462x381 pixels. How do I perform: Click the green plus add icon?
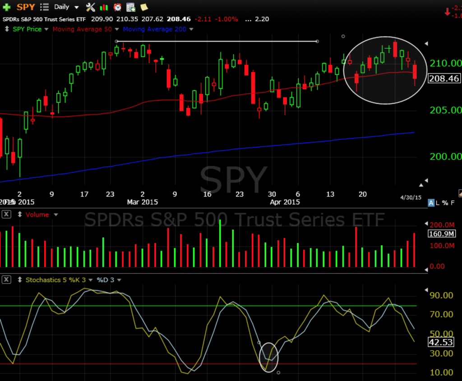[6, 7]
